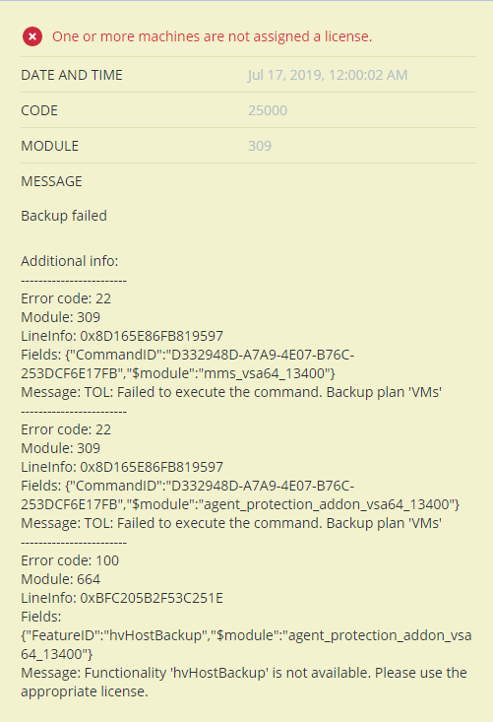Select the DATE AND TIME label

[72, 75]
